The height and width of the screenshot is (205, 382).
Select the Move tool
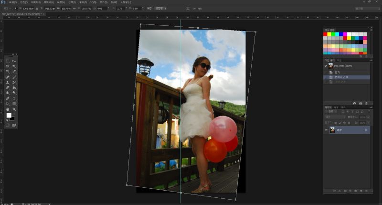click(x=14, y=61)
